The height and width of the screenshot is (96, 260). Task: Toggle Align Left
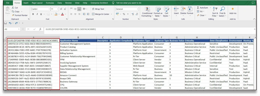click(x=71, y=14)
